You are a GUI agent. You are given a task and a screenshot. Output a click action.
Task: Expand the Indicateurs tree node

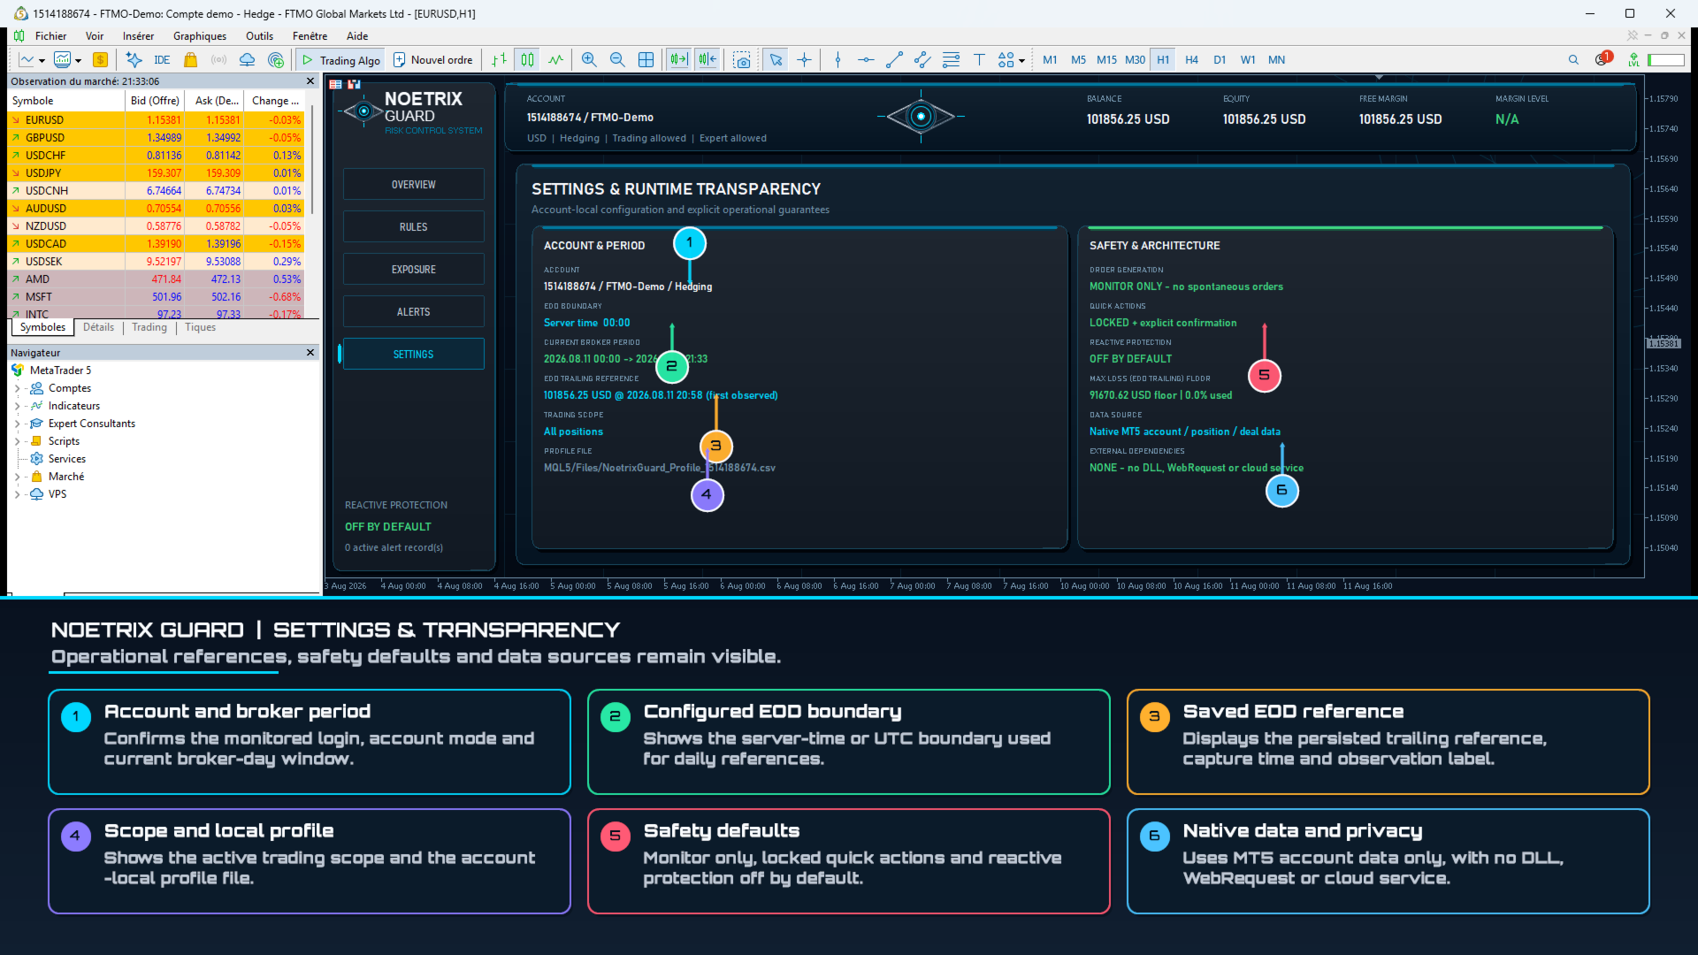(x=17, y=406)
